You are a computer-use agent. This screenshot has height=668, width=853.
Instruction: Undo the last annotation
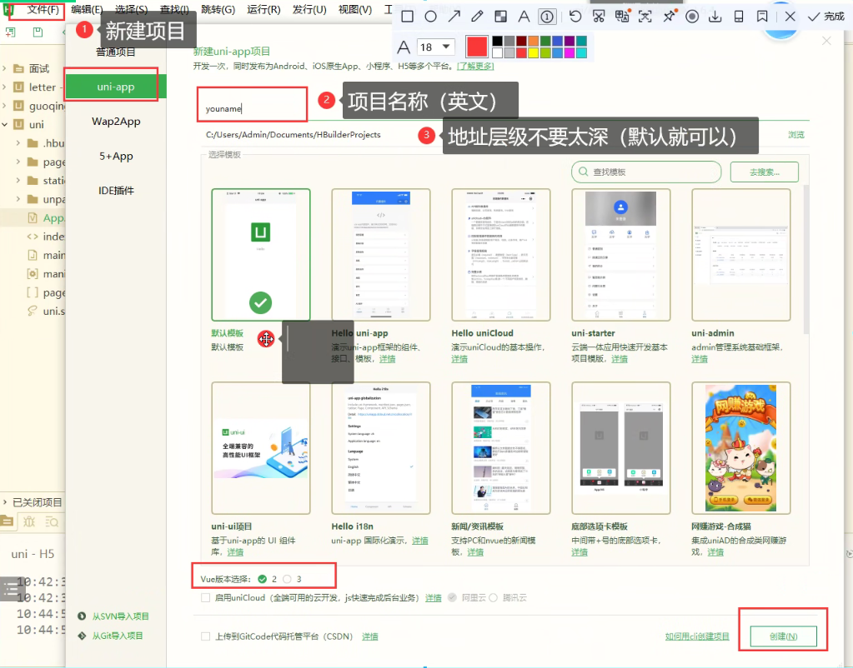575,17
